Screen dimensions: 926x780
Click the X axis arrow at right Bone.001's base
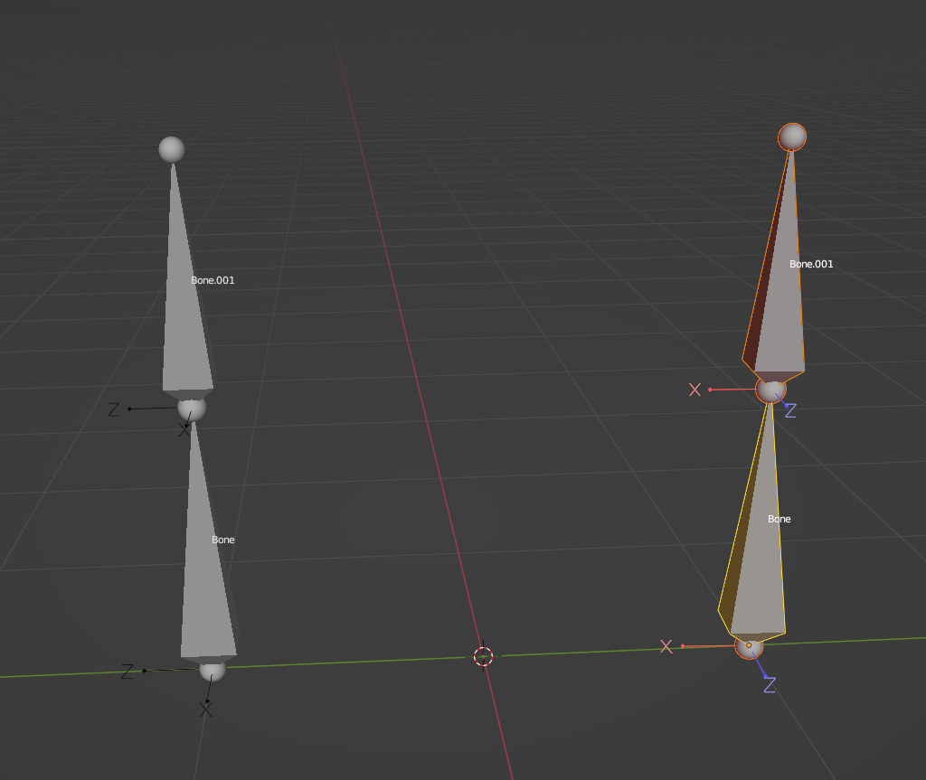pyautogui.click(x=701, y=390)
